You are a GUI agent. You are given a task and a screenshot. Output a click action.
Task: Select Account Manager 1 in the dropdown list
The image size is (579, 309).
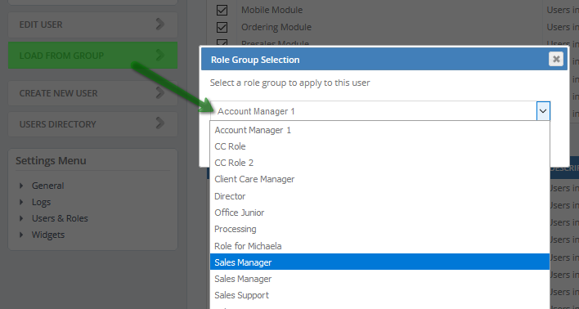(x=379, y=130)
